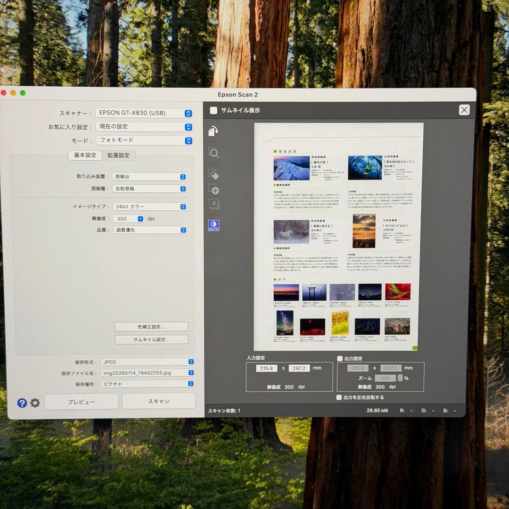Open the スキャナー scanner dropdown

(x=144, y=113)
